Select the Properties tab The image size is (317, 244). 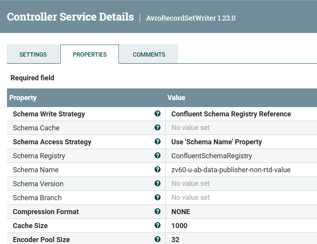[x=89, y=54]
